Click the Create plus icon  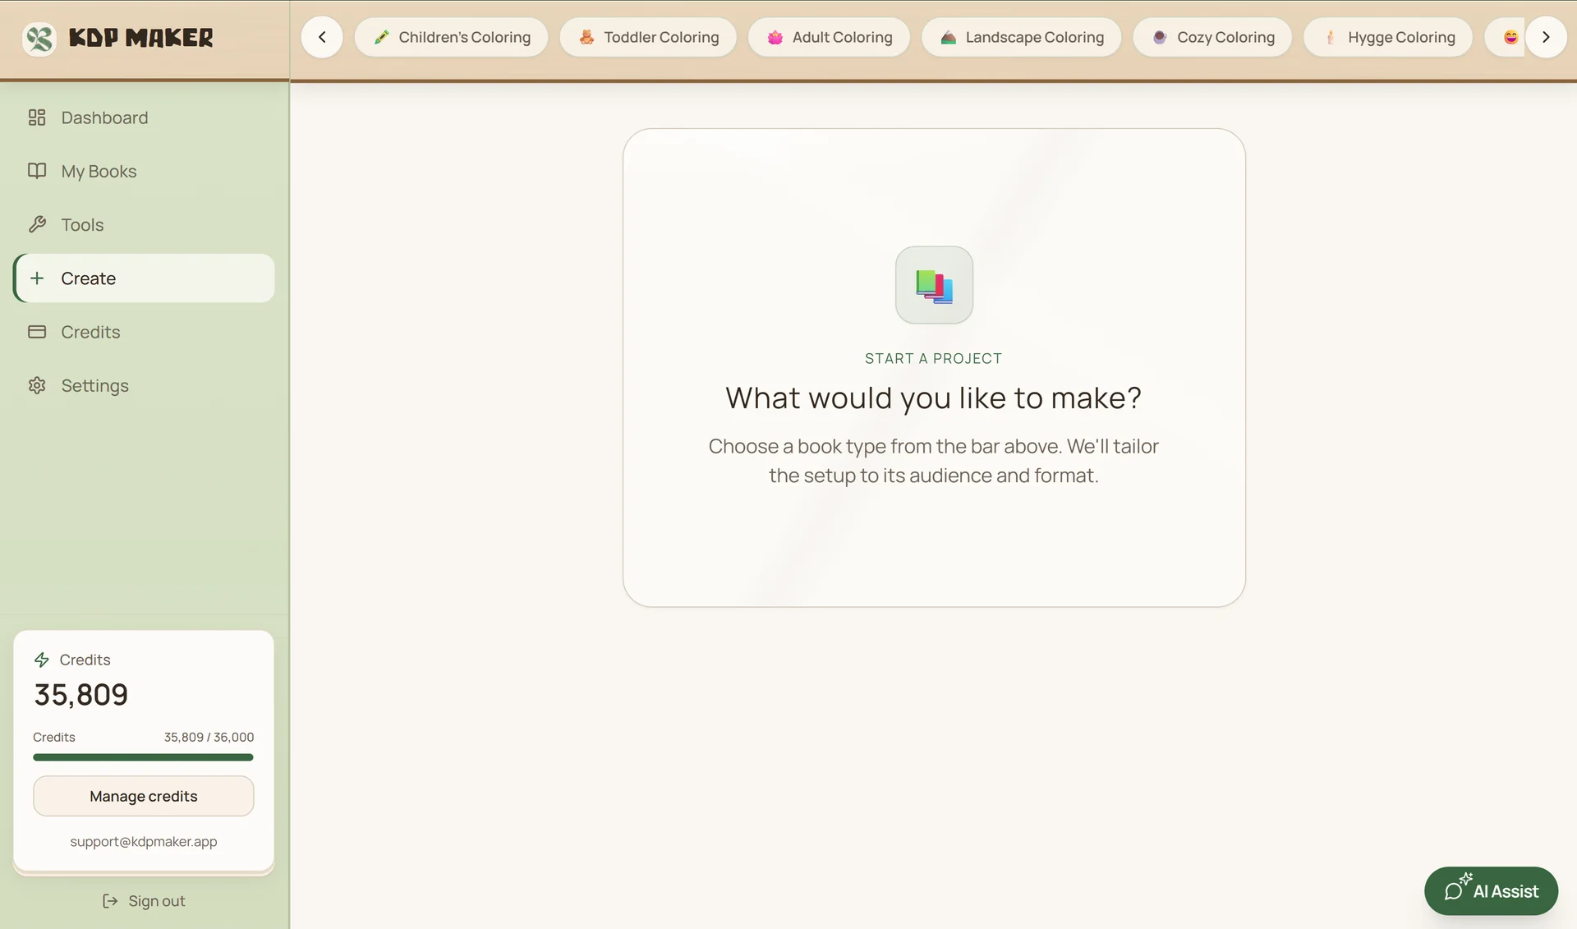click(x=37, y=278)
